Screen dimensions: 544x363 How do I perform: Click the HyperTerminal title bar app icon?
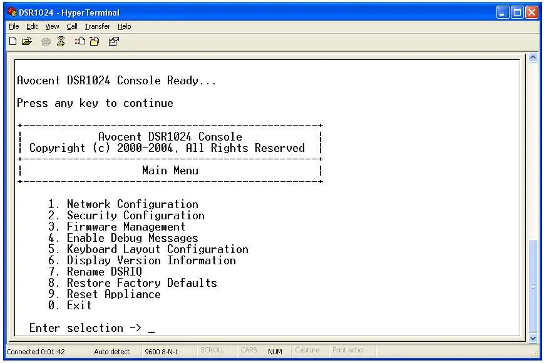[x=12, y=12]
